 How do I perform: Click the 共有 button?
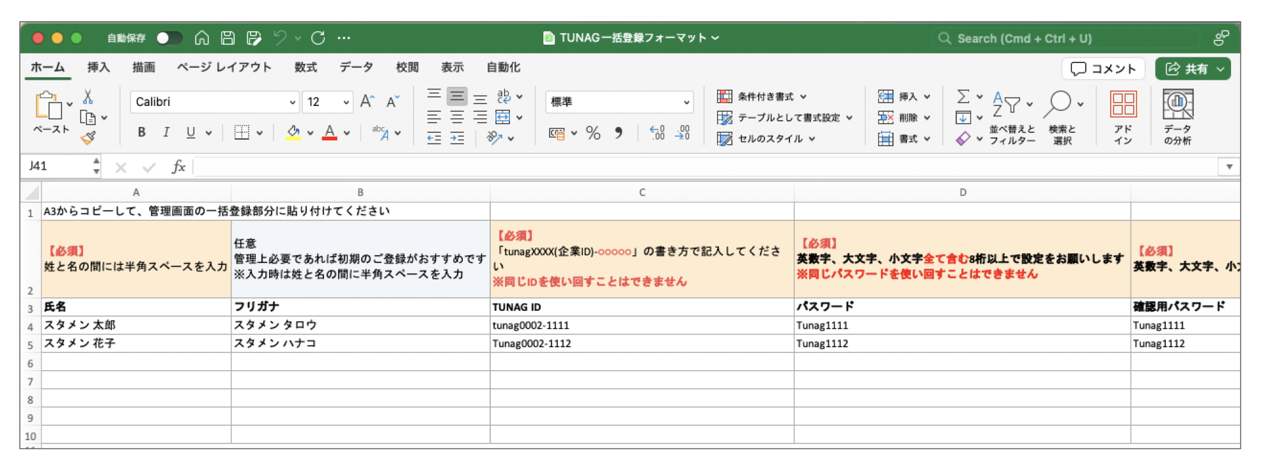point(1193,69)
